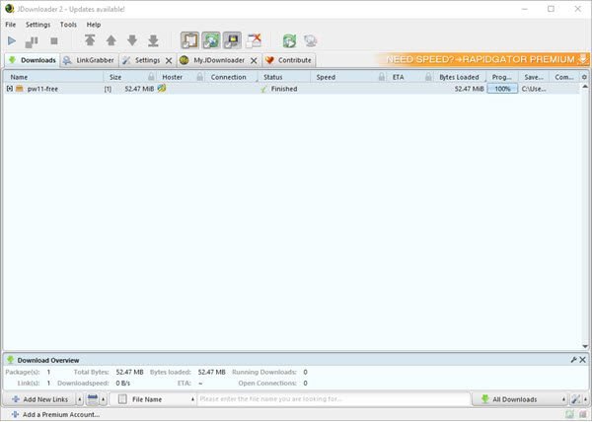Click the Rapidgator Premium banner
Screen dimensions: 592x422
[x=481, y=59]
